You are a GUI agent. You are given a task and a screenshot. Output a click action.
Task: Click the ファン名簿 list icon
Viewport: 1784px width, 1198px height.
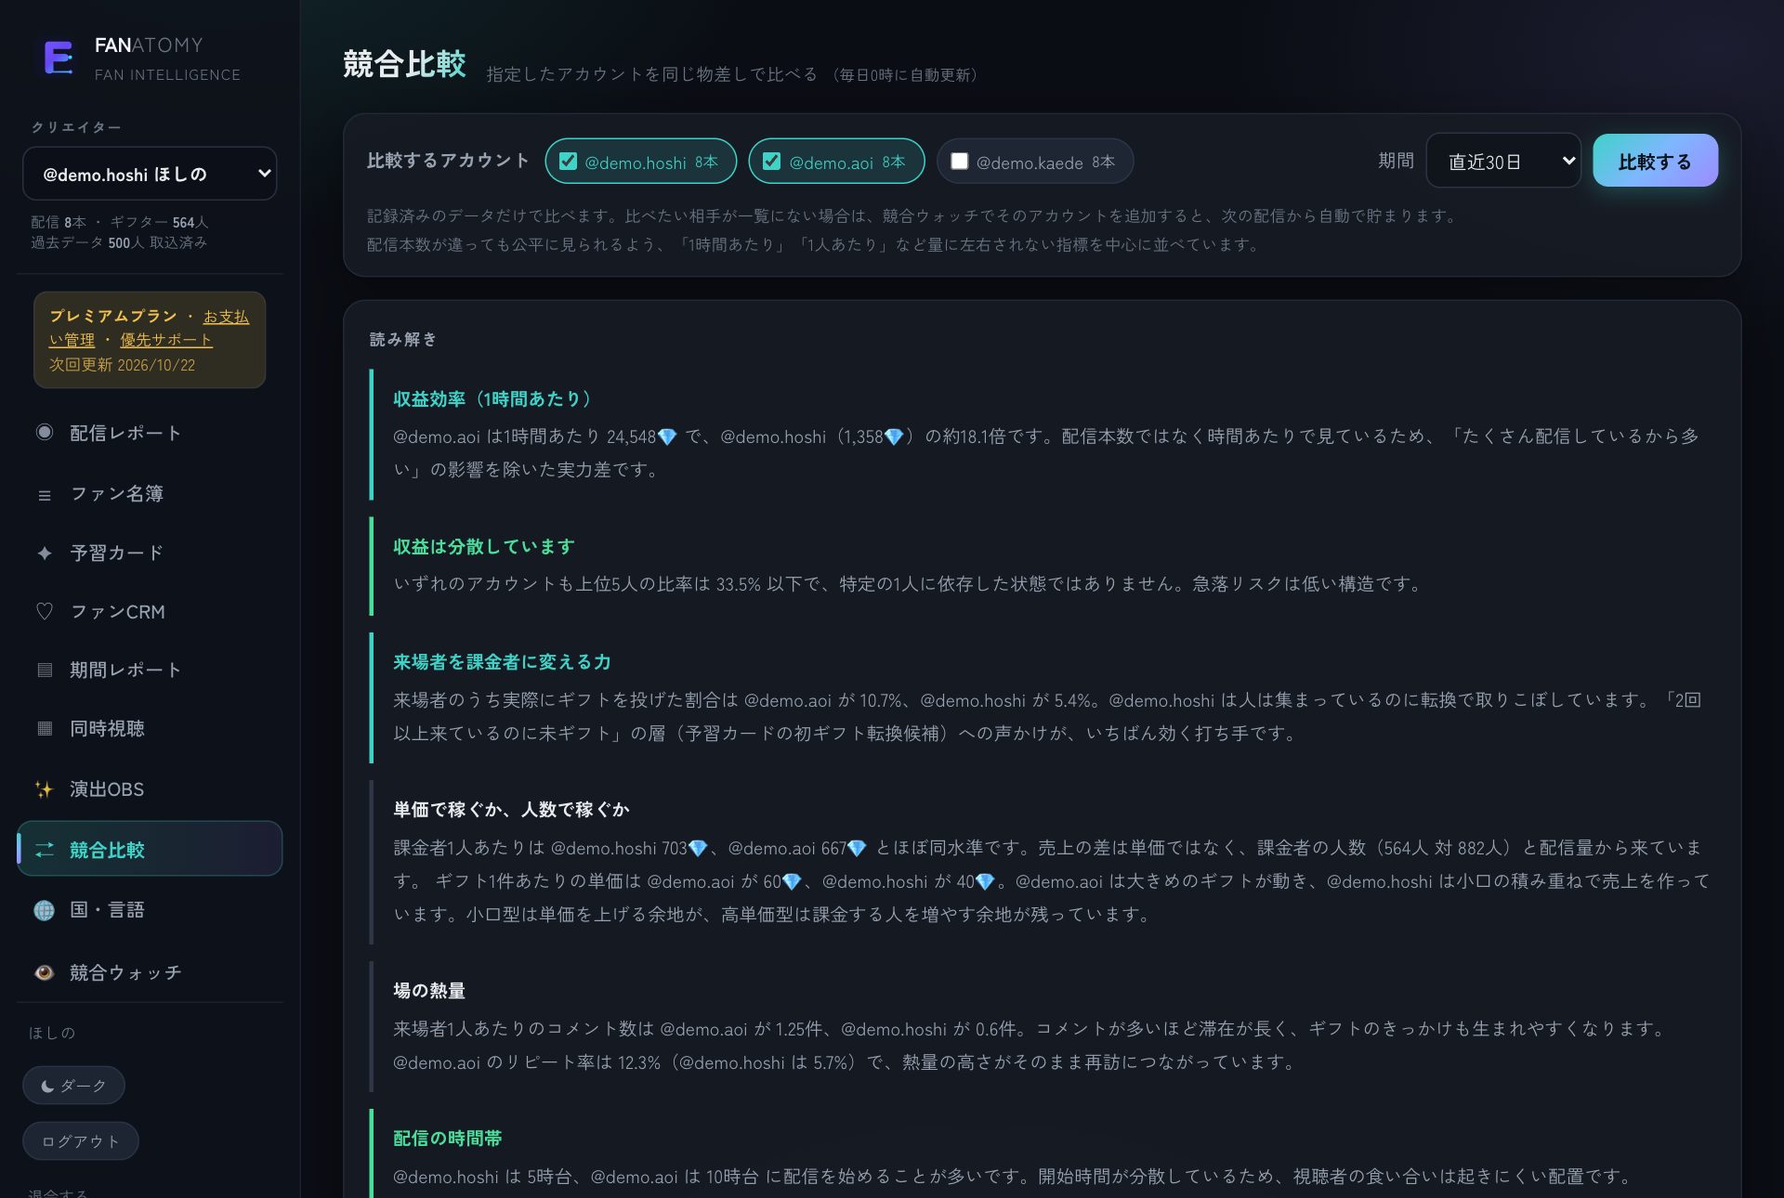(44, 494)
